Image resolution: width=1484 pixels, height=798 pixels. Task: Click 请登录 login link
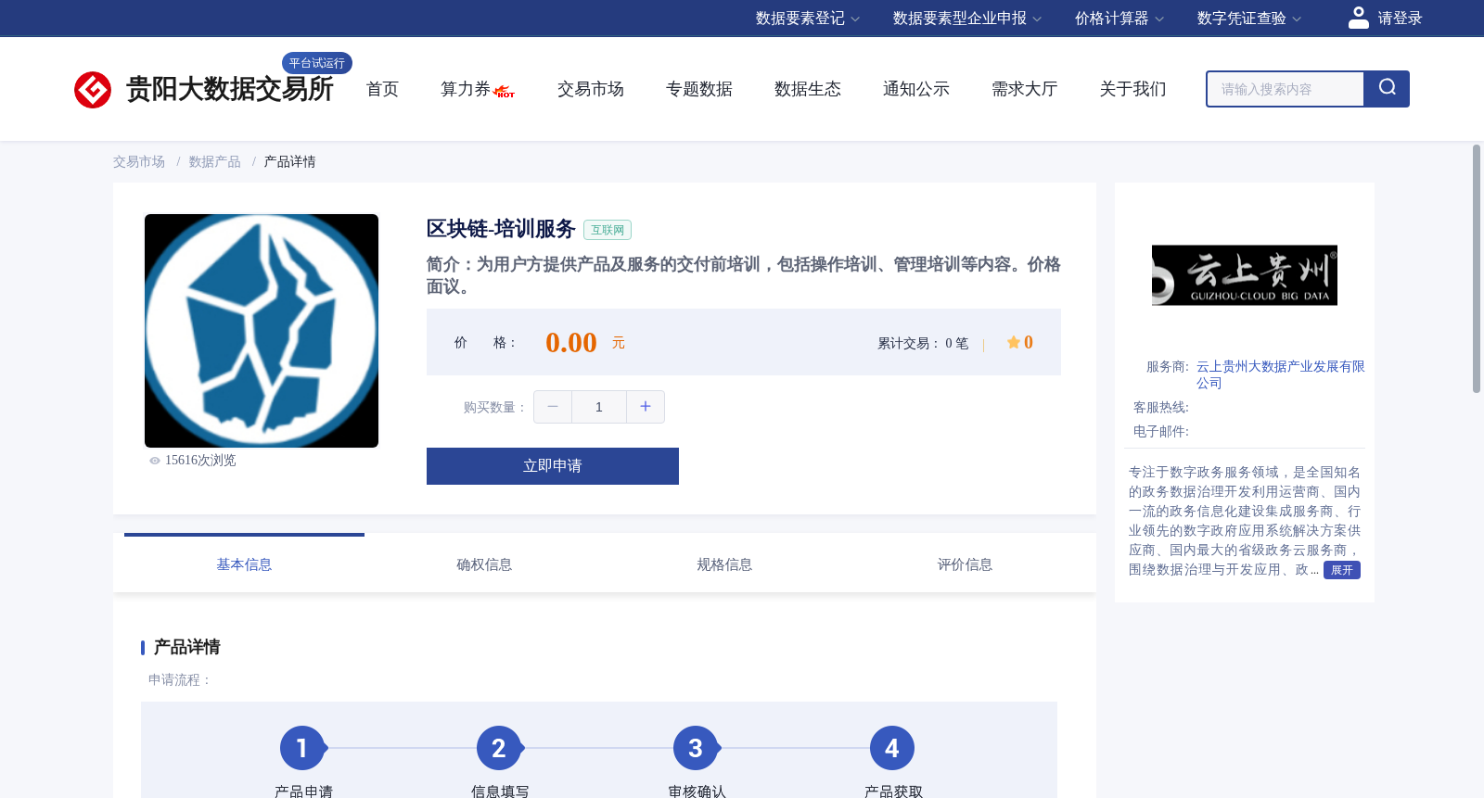pos(1400,19)
